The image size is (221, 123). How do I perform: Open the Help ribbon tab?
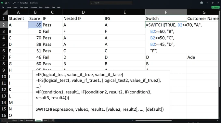58,7
